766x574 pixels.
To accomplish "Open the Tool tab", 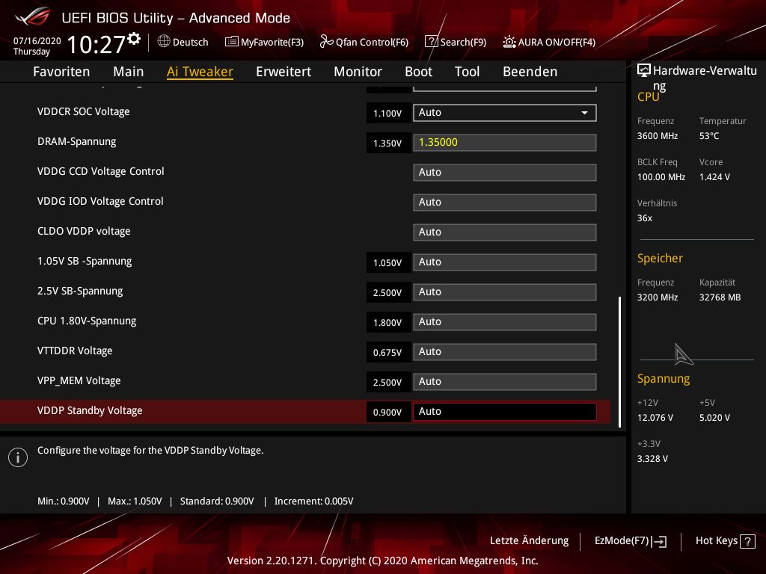I will (x=467, y=72).
